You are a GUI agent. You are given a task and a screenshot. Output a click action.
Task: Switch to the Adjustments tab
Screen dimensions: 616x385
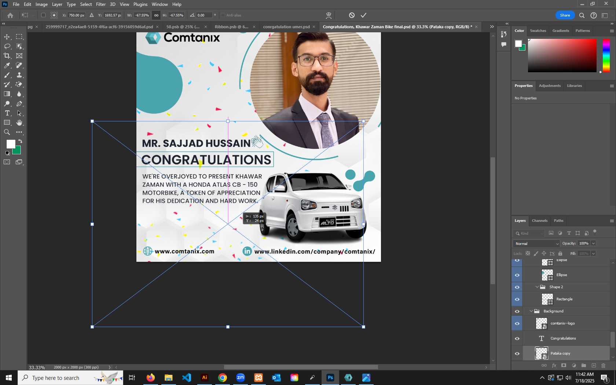coord(550,86)
